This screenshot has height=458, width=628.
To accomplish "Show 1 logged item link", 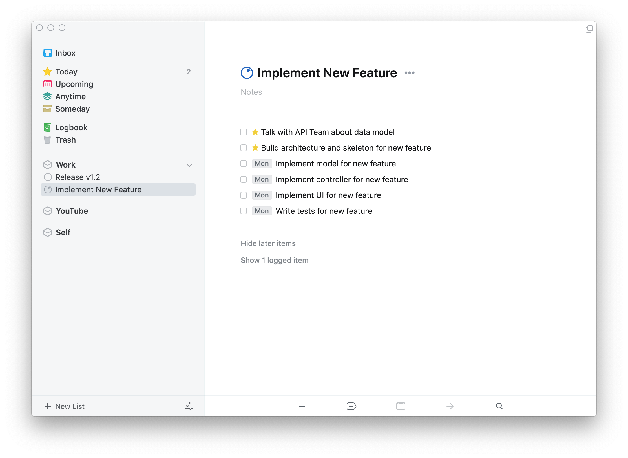I will 275,260.
